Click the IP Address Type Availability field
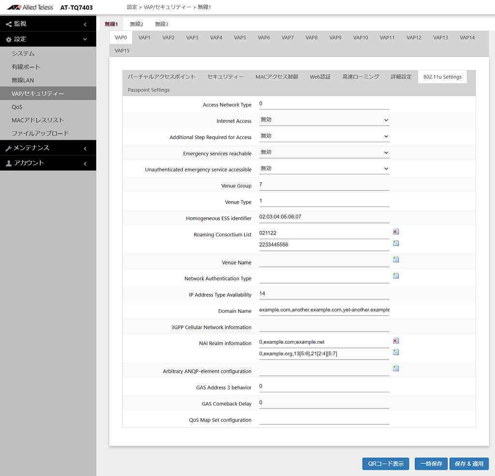This screenshot has height=476, width=495. (x=324, y=294)
